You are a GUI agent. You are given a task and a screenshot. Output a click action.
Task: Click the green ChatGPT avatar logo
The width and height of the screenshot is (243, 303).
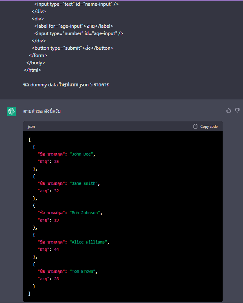click(x=11, y=111)
